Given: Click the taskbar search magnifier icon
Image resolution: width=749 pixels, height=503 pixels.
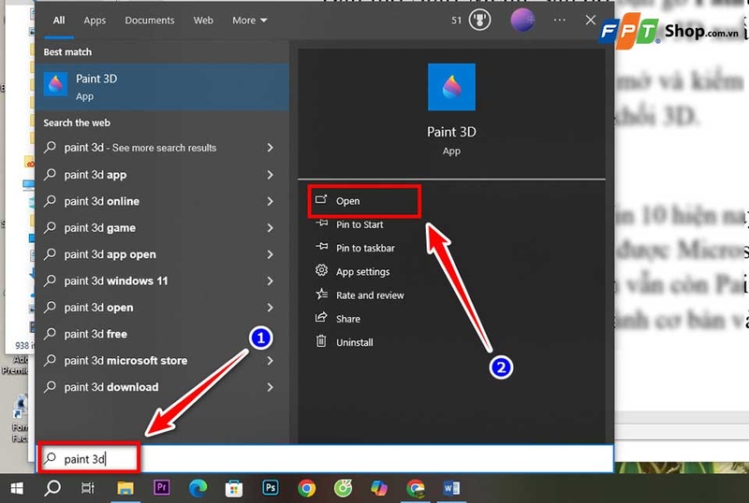Looking at the screenshot, I should 52,488.
